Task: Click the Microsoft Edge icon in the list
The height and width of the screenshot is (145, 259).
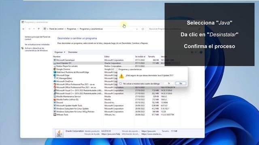Action: point(55,75)
